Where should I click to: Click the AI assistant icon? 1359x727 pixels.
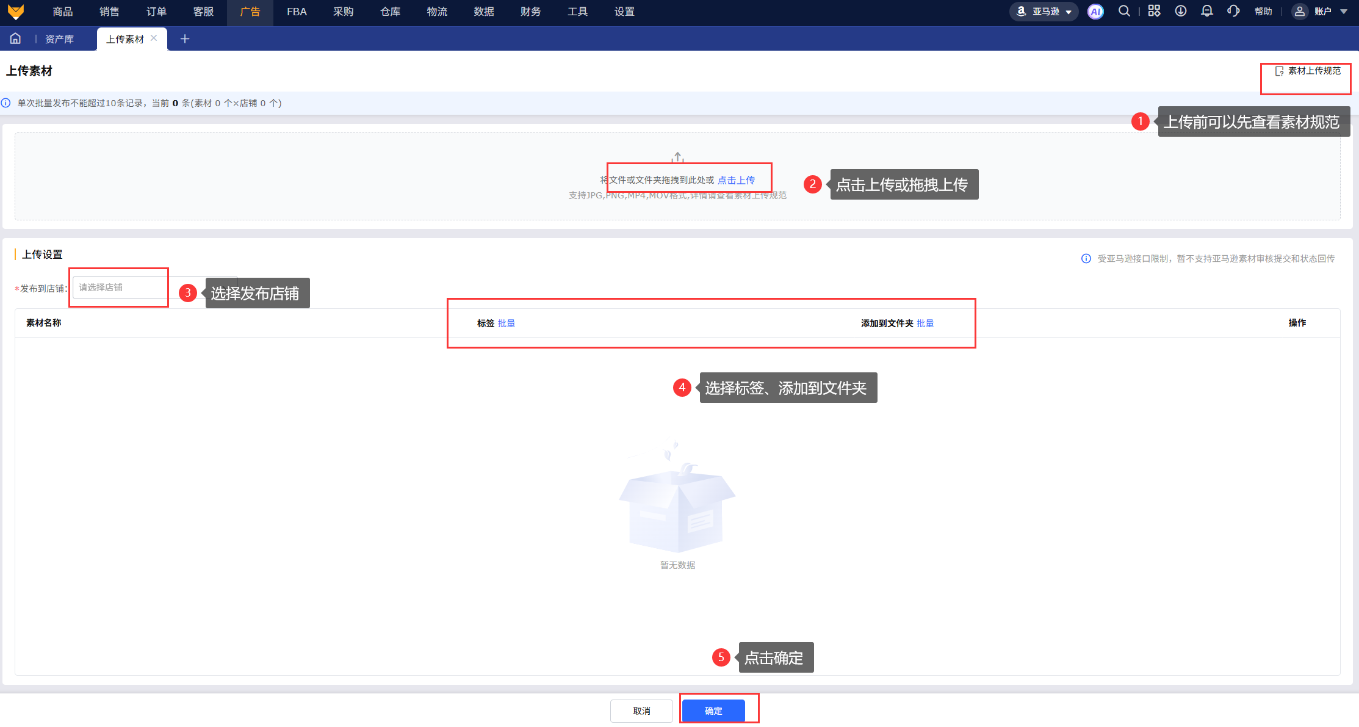pyautogui.click(x=1095, y=12)
